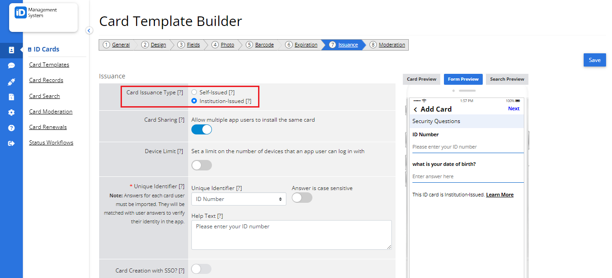Open the chat messages sidebar icon
The image size is (612, 278).
pos(11,66)
